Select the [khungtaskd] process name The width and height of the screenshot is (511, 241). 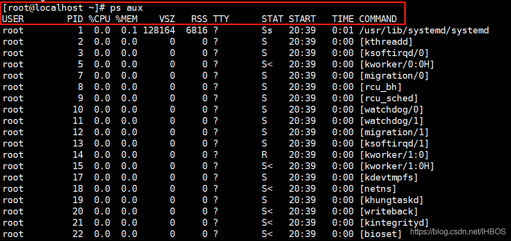(391, 200)
